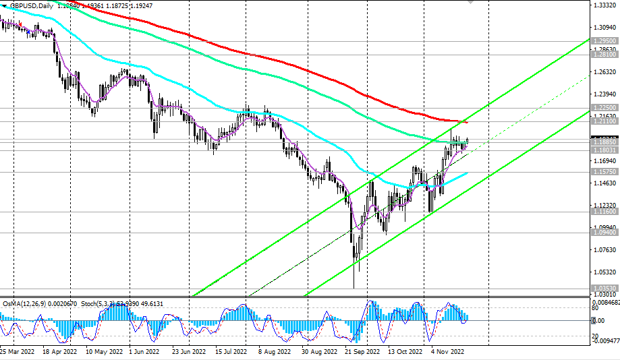Click the 1.33320 label on the price scale
Screen dimensions: 620x360
(x=604, y=5)
